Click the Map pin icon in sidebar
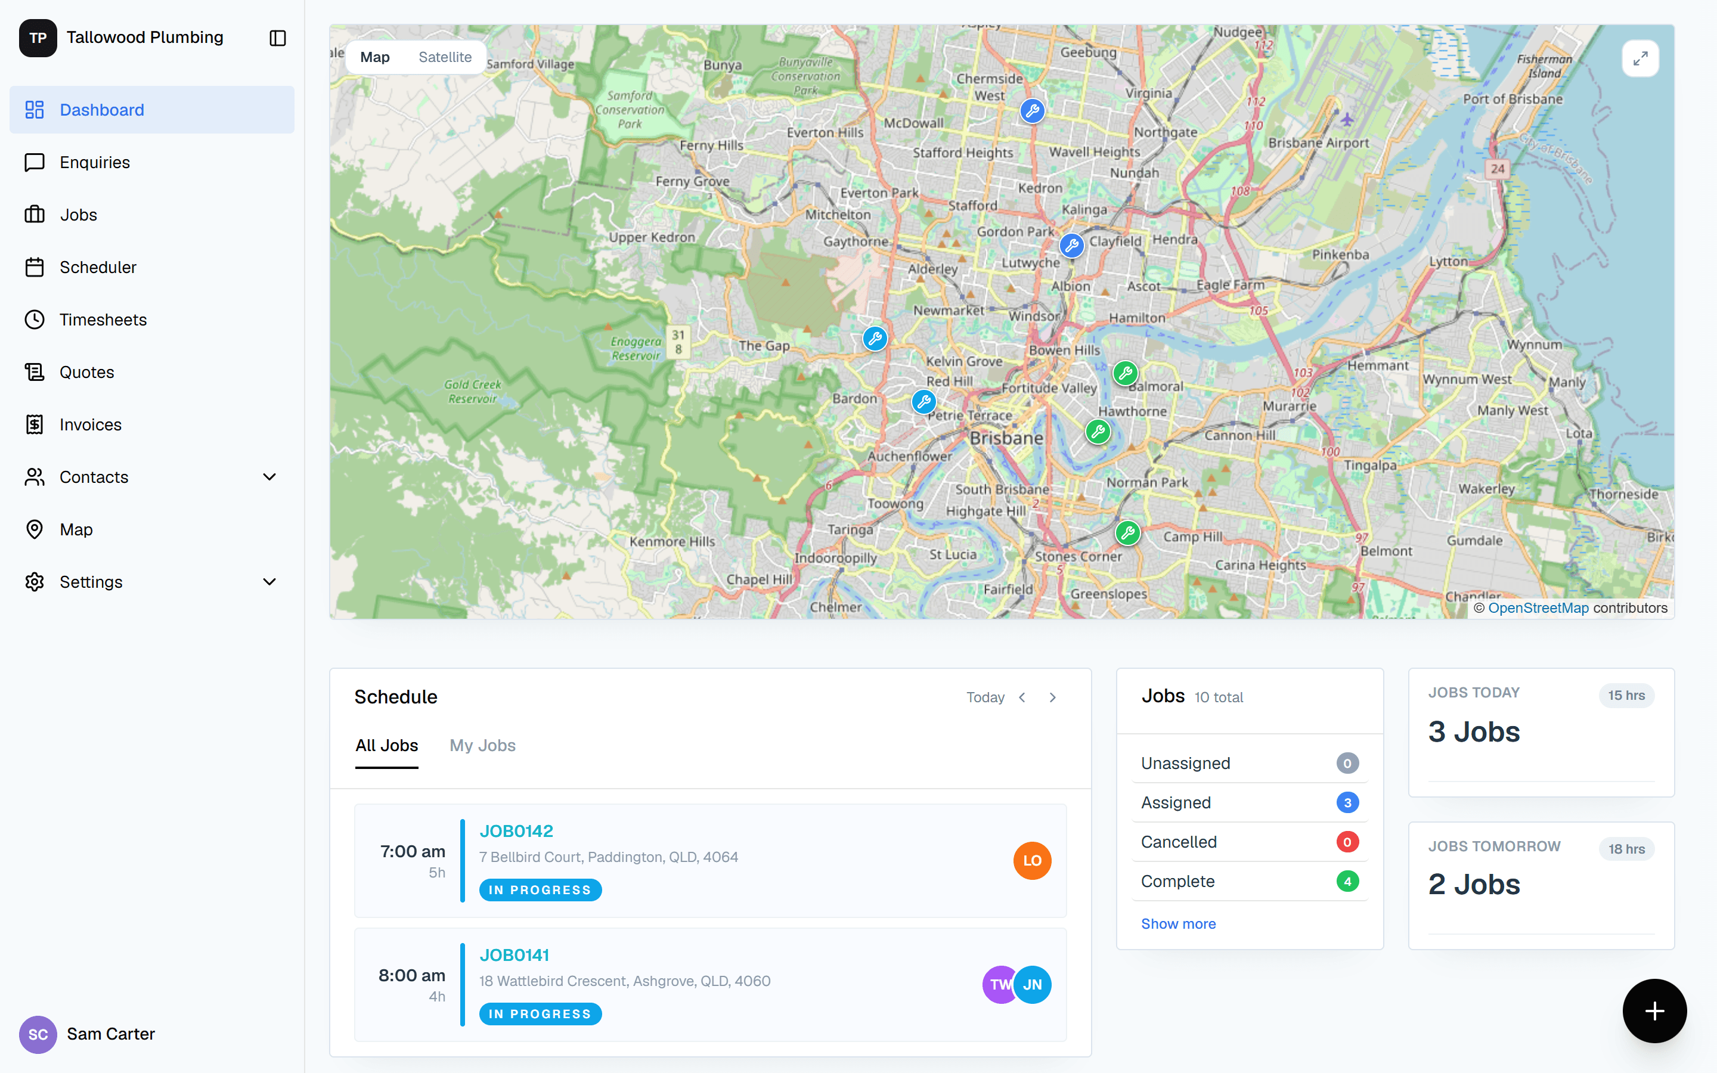Viewport: 1717px width, 1073px height. (x=34, y=529)
